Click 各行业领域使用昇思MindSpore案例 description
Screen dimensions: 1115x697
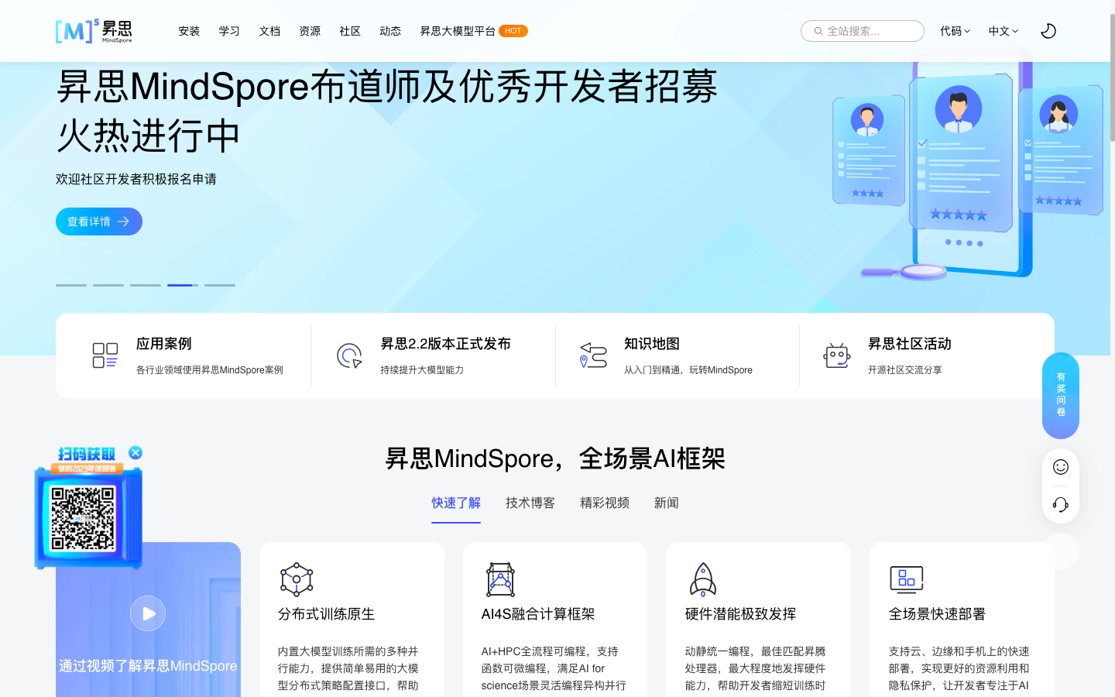[x=210, y=370]
